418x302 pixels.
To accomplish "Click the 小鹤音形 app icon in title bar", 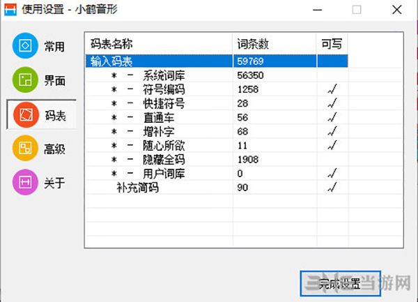I will pos(10,10).
